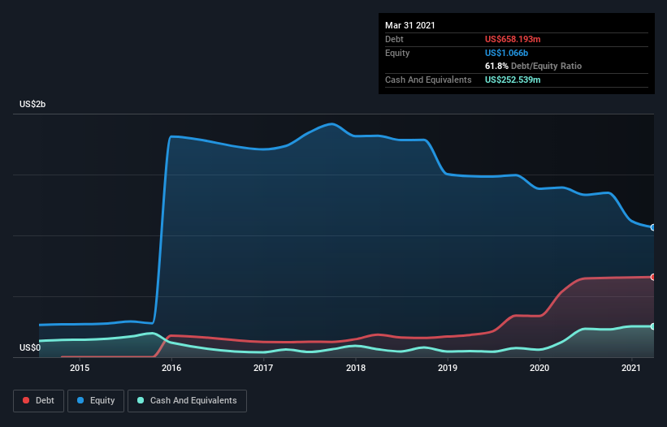
Task: Select the 2016 x-axis label
Action: (x=171, y=368)
